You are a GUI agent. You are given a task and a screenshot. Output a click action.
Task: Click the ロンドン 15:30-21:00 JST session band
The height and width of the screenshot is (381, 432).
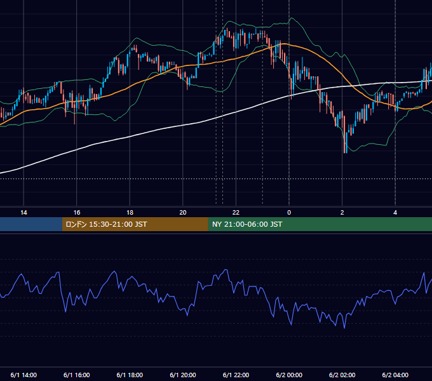[135, 224]
